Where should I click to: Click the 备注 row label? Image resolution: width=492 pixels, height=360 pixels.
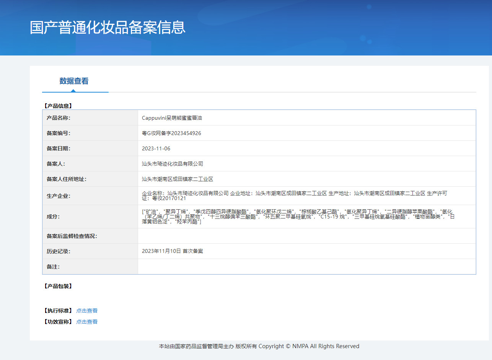[x=53, y=267]
